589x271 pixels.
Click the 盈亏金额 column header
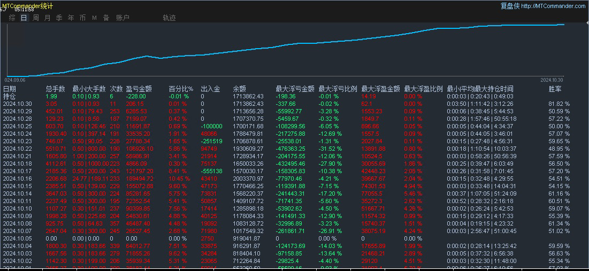coord(139,89)
